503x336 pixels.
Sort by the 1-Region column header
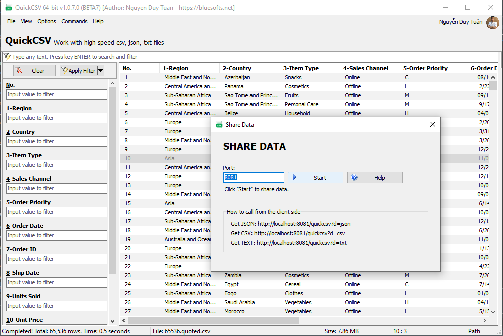(x=189, y=68)
